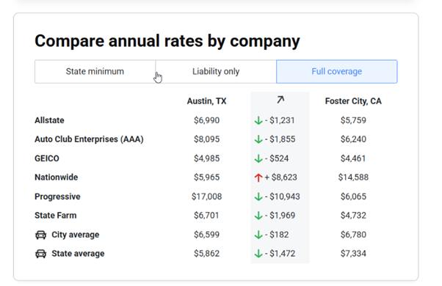Click the City average label
The image size is (442, 286).
(76, 235)
